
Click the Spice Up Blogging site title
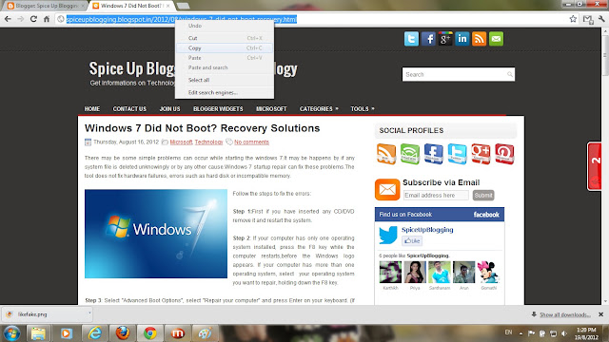pos(193,68)
